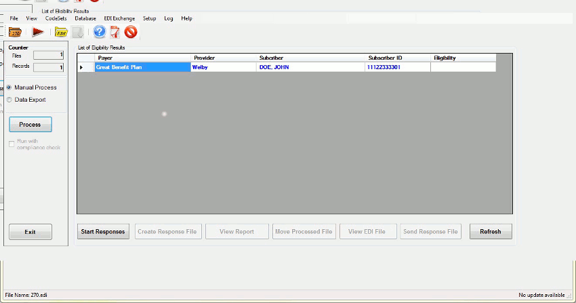
Task: Select the Data Export radio button
Action: (x=9, y=100)
